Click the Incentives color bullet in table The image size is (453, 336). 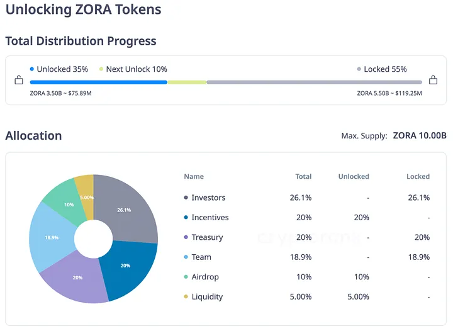click(186, 218)
